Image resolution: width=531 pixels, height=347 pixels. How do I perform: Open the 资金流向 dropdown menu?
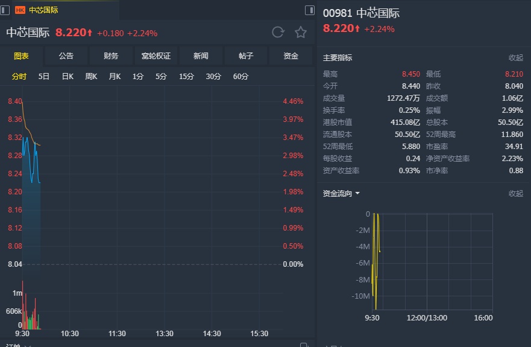click(x=357, y=194)
